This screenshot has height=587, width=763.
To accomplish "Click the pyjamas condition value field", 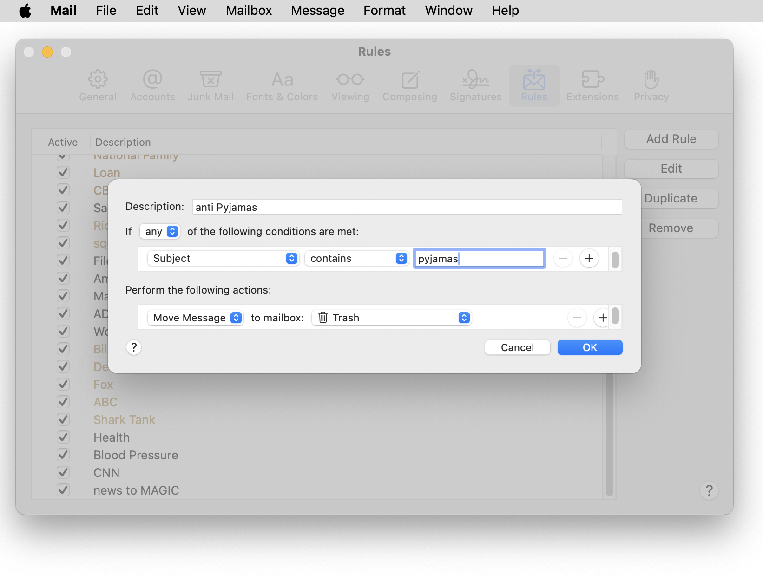I will [479, 258].
